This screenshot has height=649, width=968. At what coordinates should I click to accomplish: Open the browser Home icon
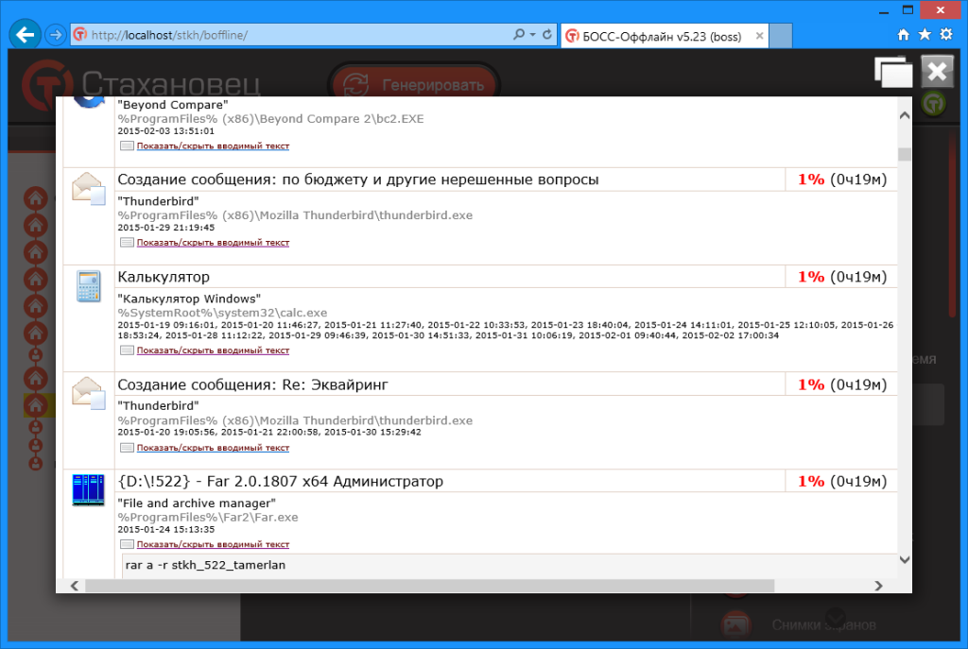tap(903, 35)
